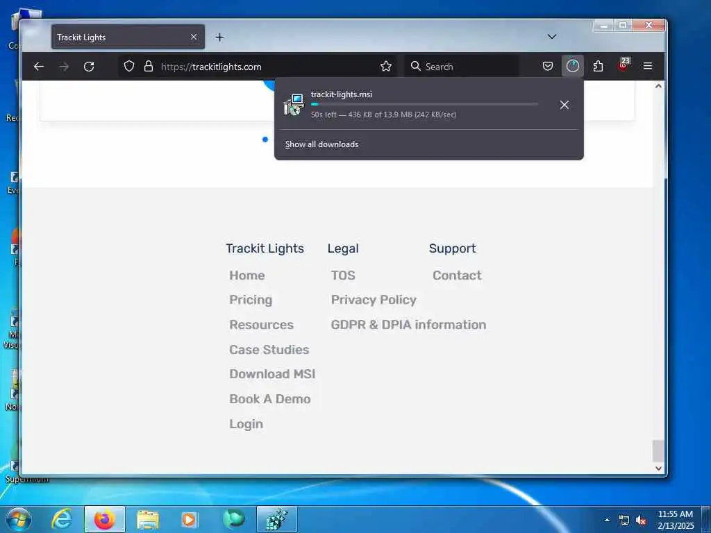
Task: Click the page scrollbar down arrow
Action: coord(658,468)
